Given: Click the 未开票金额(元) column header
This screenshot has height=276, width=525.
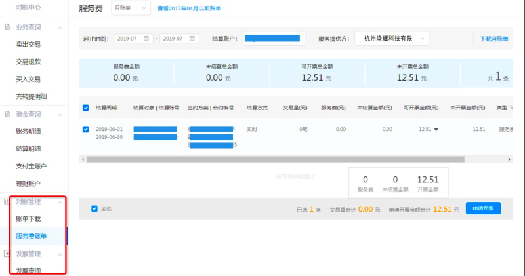Looking at the screenshot, I should 467,108.
